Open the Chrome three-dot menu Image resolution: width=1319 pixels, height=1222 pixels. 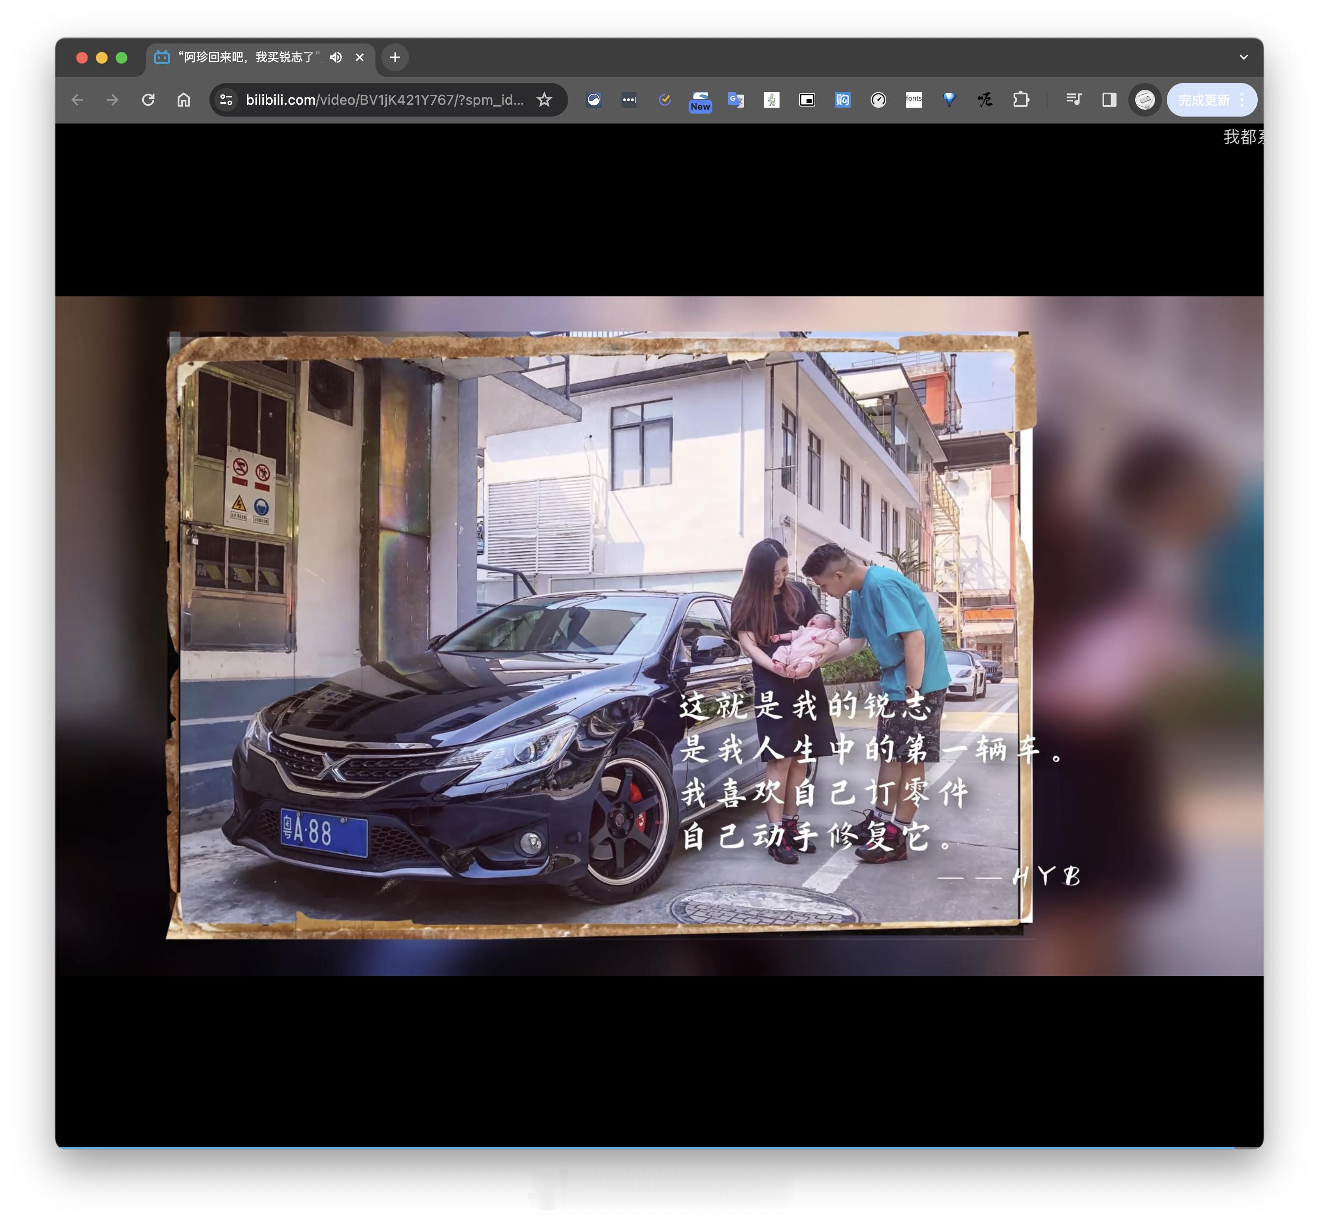point(1242,100)
